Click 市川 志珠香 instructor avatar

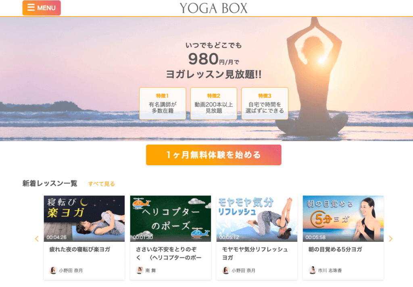pyautogui.click(x=313, y=270)
